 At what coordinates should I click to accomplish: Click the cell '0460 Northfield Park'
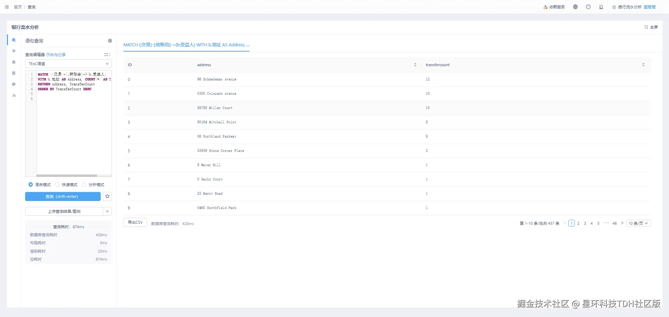217,208
